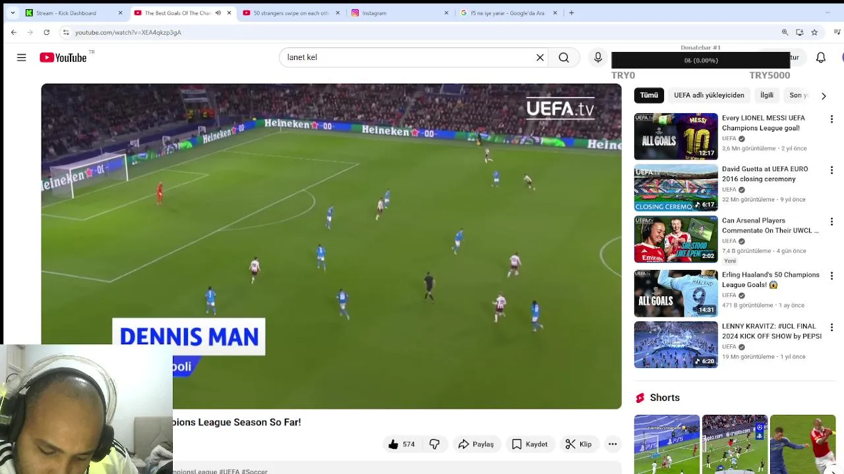Like the video with thumbs-up
Viewport: 844px width, 474px height.
point(401,444)
